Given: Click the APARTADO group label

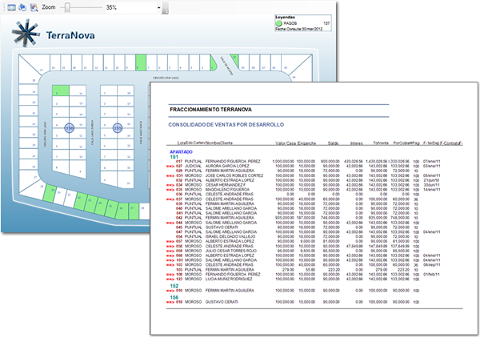Looking at the screenshot, I should (181, 152).
